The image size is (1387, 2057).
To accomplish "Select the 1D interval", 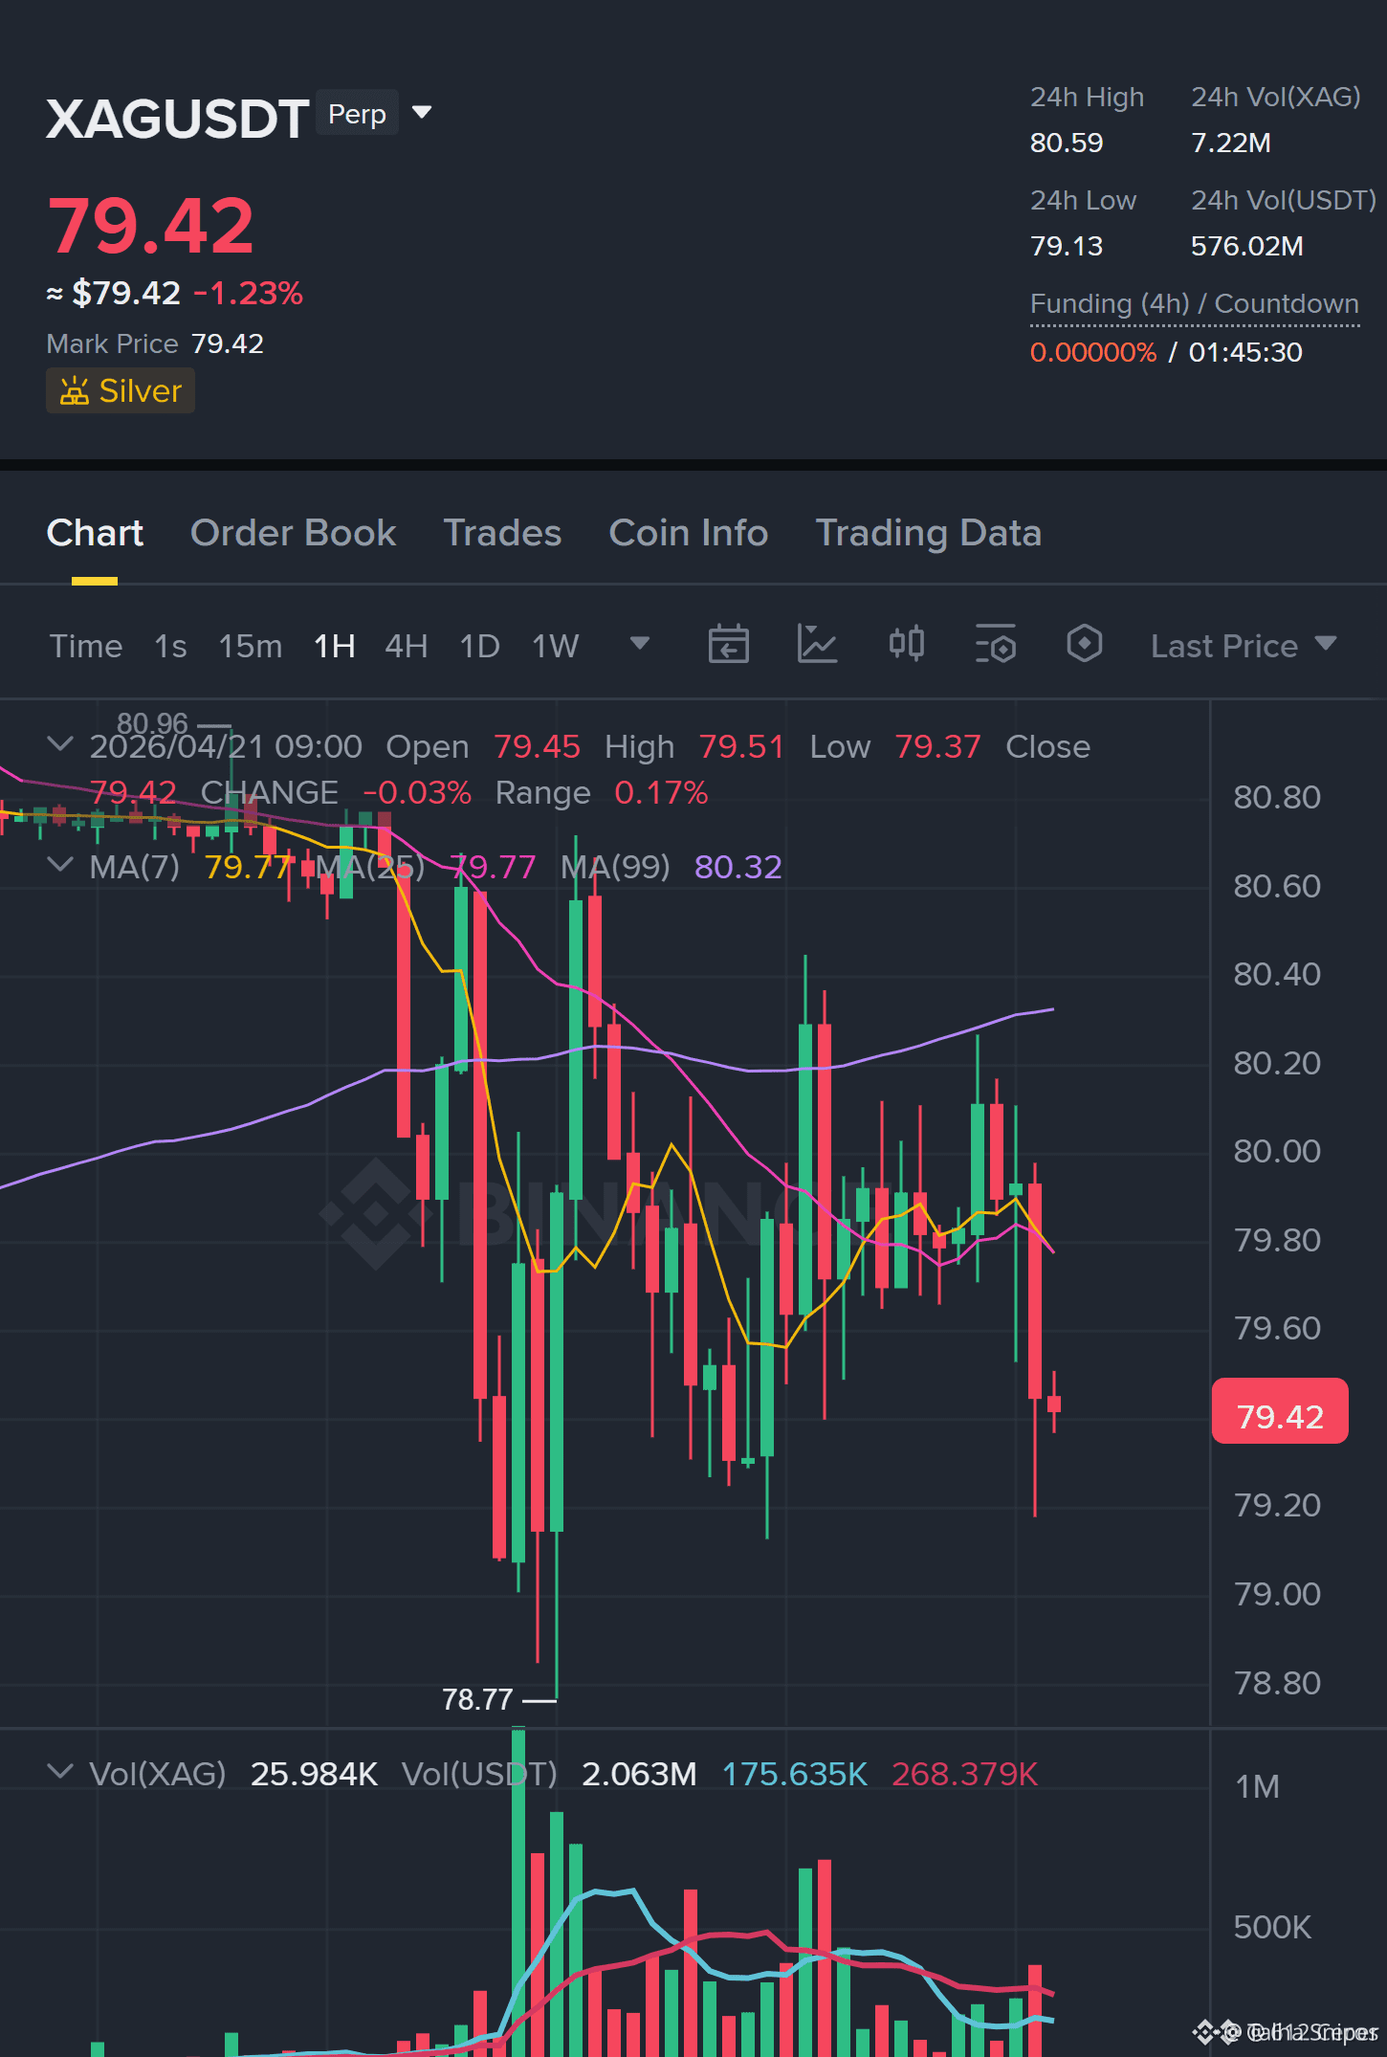I will [480, 646].
